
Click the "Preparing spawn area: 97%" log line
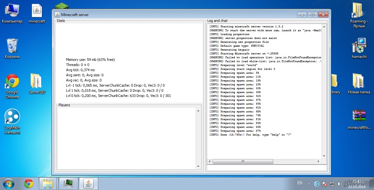[235, 131]
